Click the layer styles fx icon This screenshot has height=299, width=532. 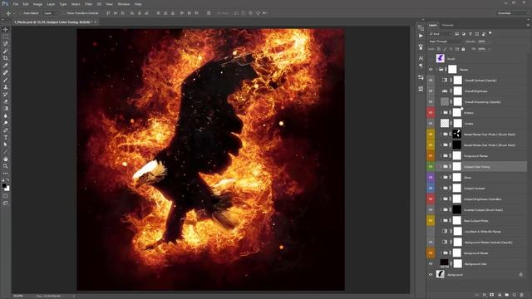(485, 295)
